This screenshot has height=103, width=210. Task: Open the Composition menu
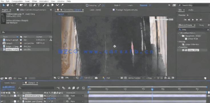[17, 1]
